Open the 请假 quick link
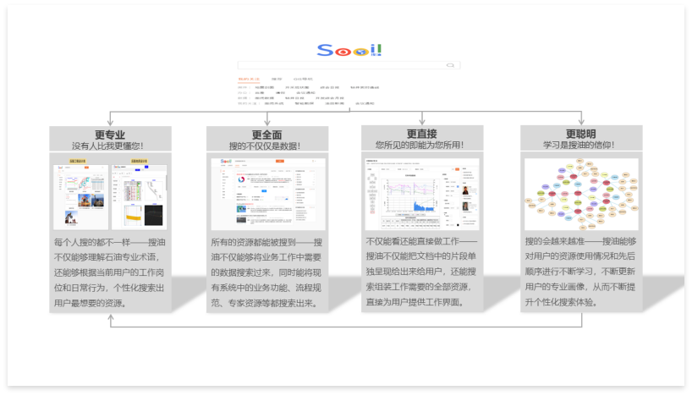 pos(280,93)
